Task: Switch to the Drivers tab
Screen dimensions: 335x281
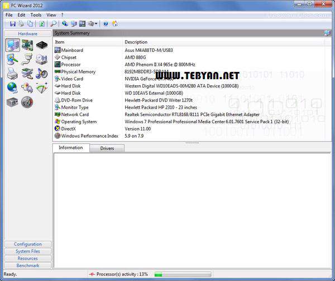Action: click(107, 148)
